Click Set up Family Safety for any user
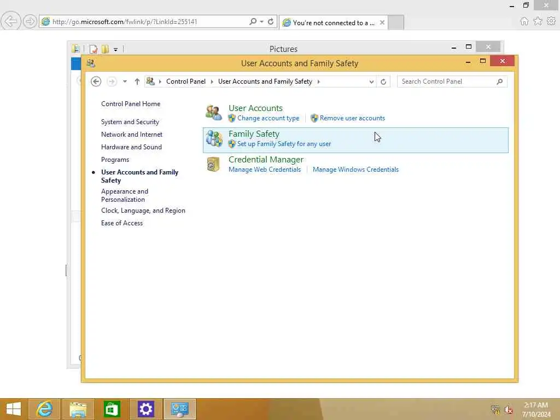 coord(284,144)
